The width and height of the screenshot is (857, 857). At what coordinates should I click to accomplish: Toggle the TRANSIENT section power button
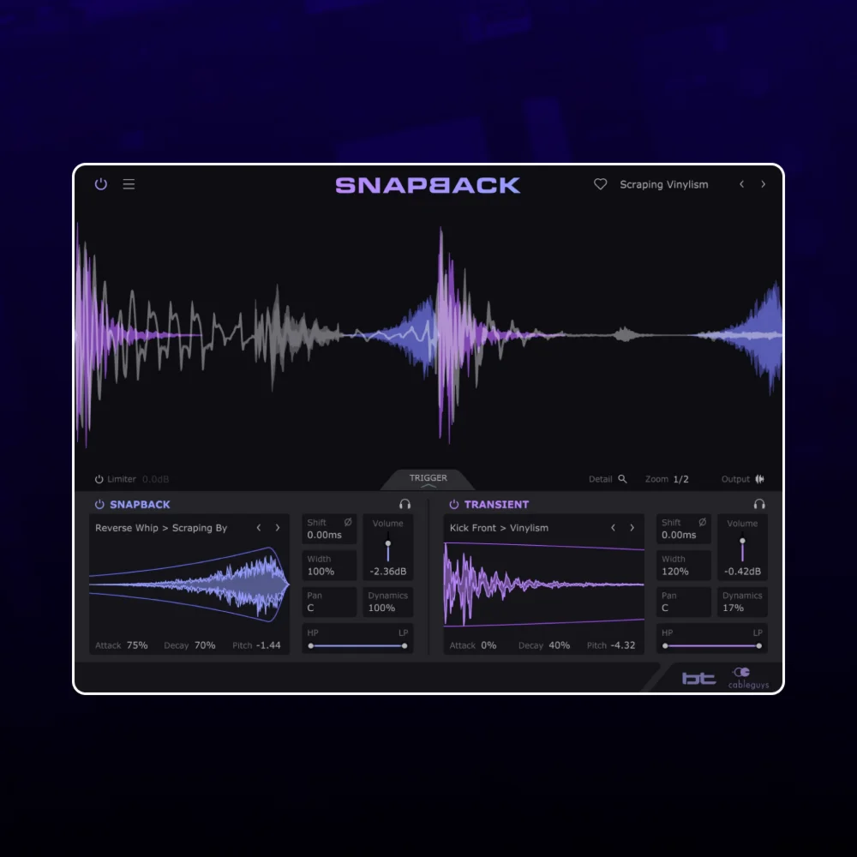pyautogui.click(x=453, y=505)
